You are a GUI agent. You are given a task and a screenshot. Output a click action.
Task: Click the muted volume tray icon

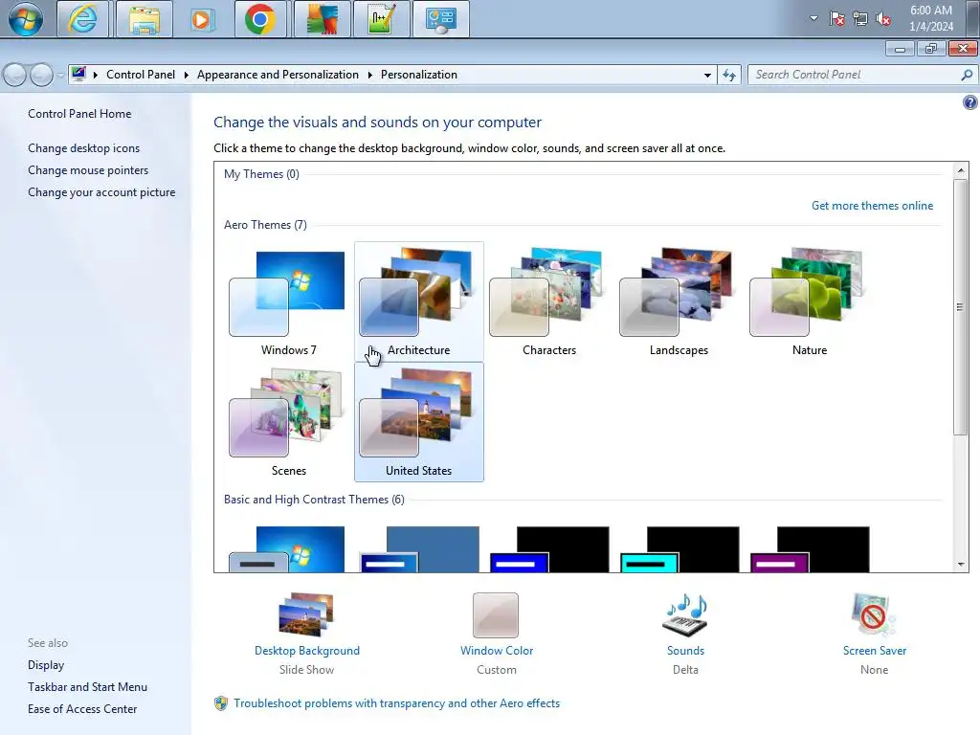tap(883, 18)
